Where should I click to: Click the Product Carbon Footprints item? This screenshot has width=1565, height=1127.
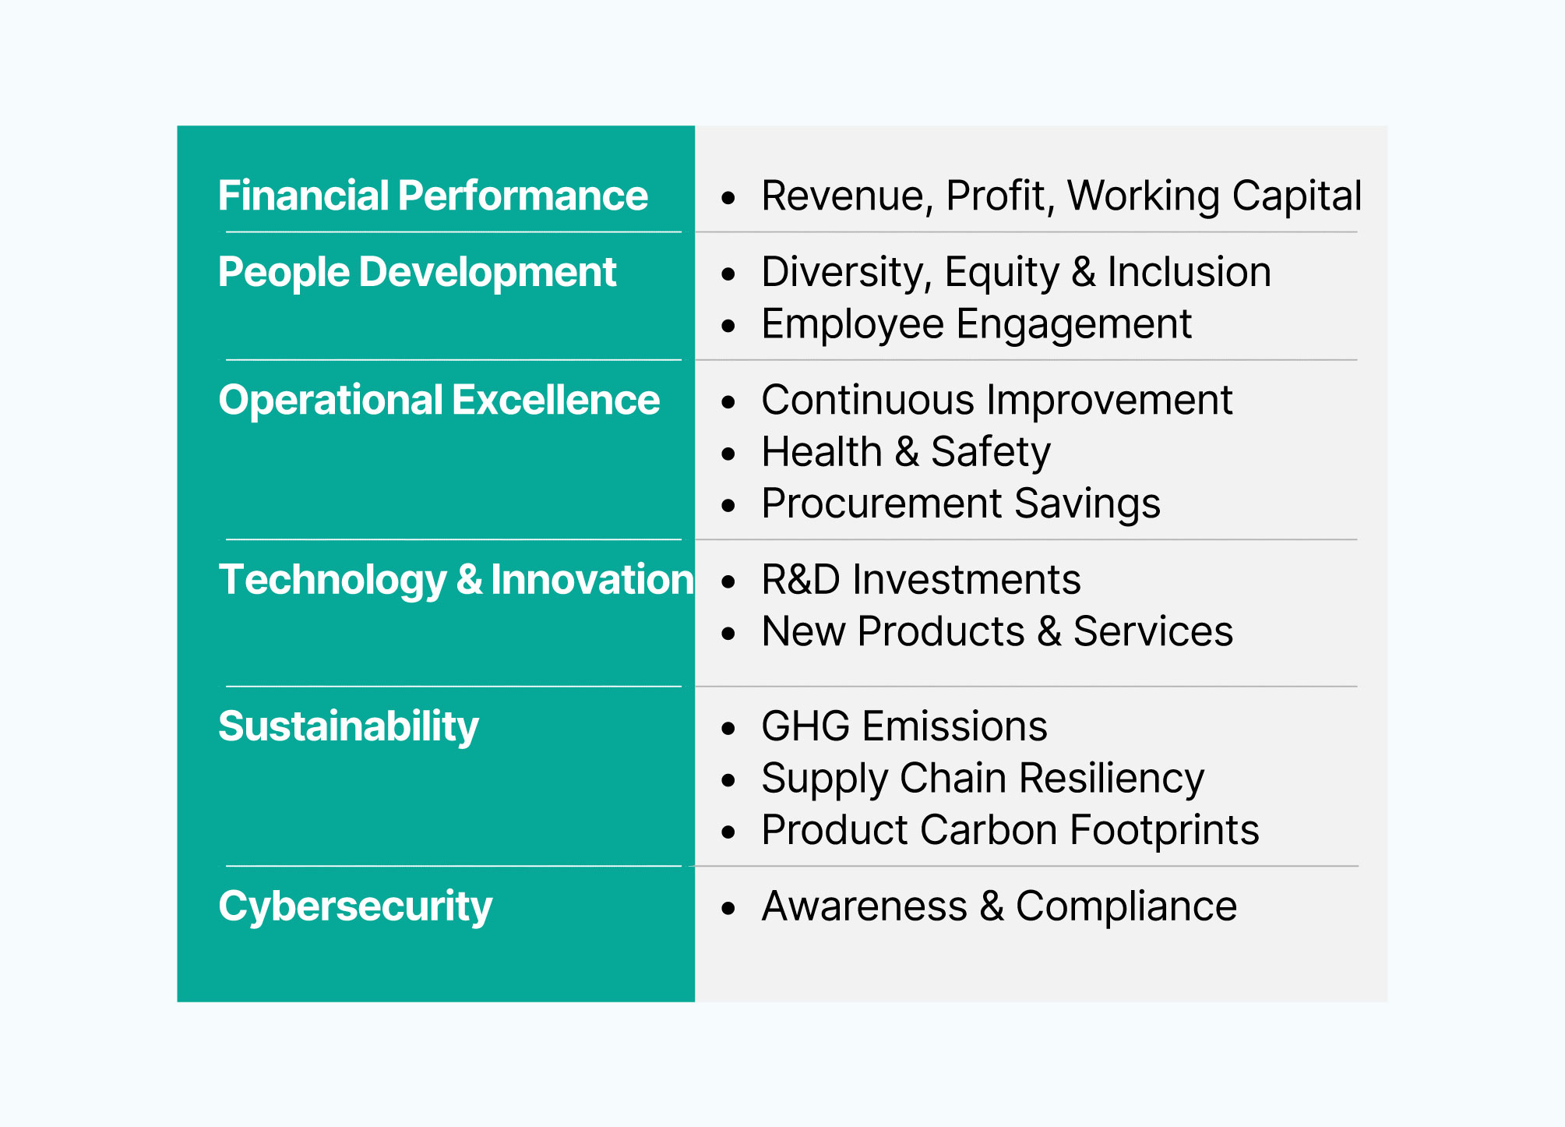click(x=1010, y=829)
